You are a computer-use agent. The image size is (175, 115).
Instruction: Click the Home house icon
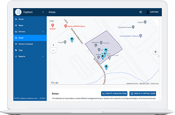pyautogui.click(x=16, y=19)
